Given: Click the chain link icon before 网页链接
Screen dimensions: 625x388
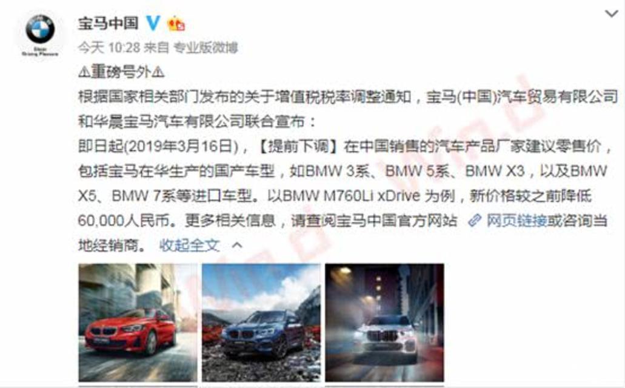Looking at the screenshot, I should click(475, 221).
